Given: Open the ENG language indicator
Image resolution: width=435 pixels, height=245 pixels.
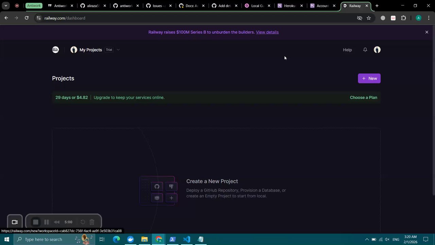Looking at the screenshot, I should [396, 240].
